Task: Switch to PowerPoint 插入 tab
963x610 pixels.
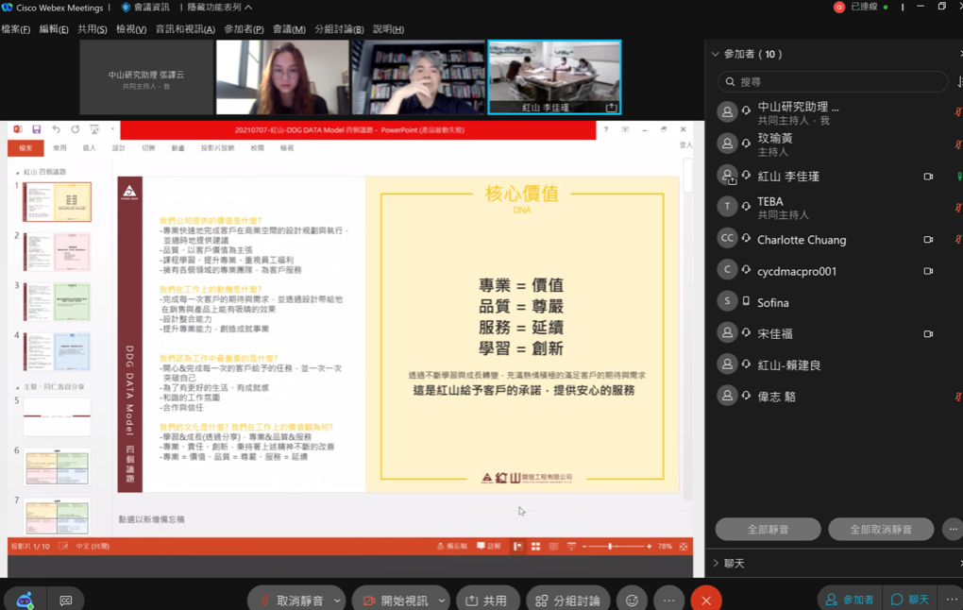Action: point(89,148)
